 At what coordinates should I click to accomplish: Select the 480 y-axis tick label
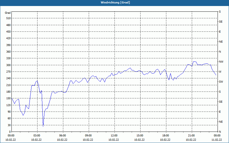pos(8,25)
